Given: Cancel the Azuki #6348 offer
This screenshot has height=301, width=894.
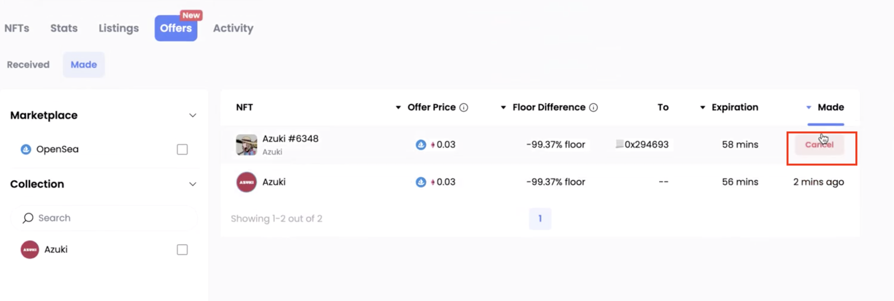Looking at the screenshot, I should (819, 145).
